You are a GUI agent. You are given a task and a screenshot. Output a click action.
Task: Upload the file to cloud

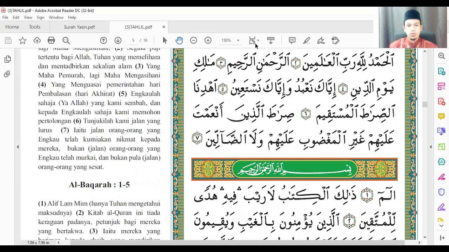point(37,41)
